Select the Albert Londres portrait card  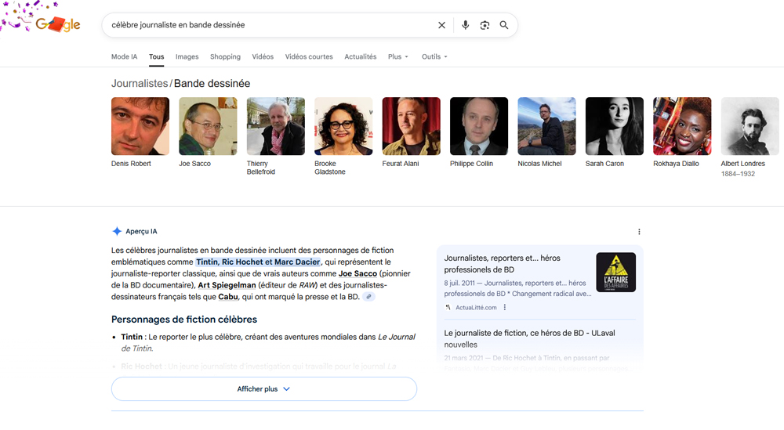750,126
